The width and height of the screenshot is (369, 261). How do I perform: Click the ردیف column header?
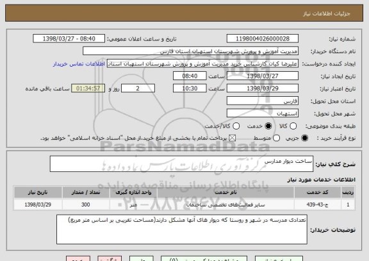click(x=348, y=192)
